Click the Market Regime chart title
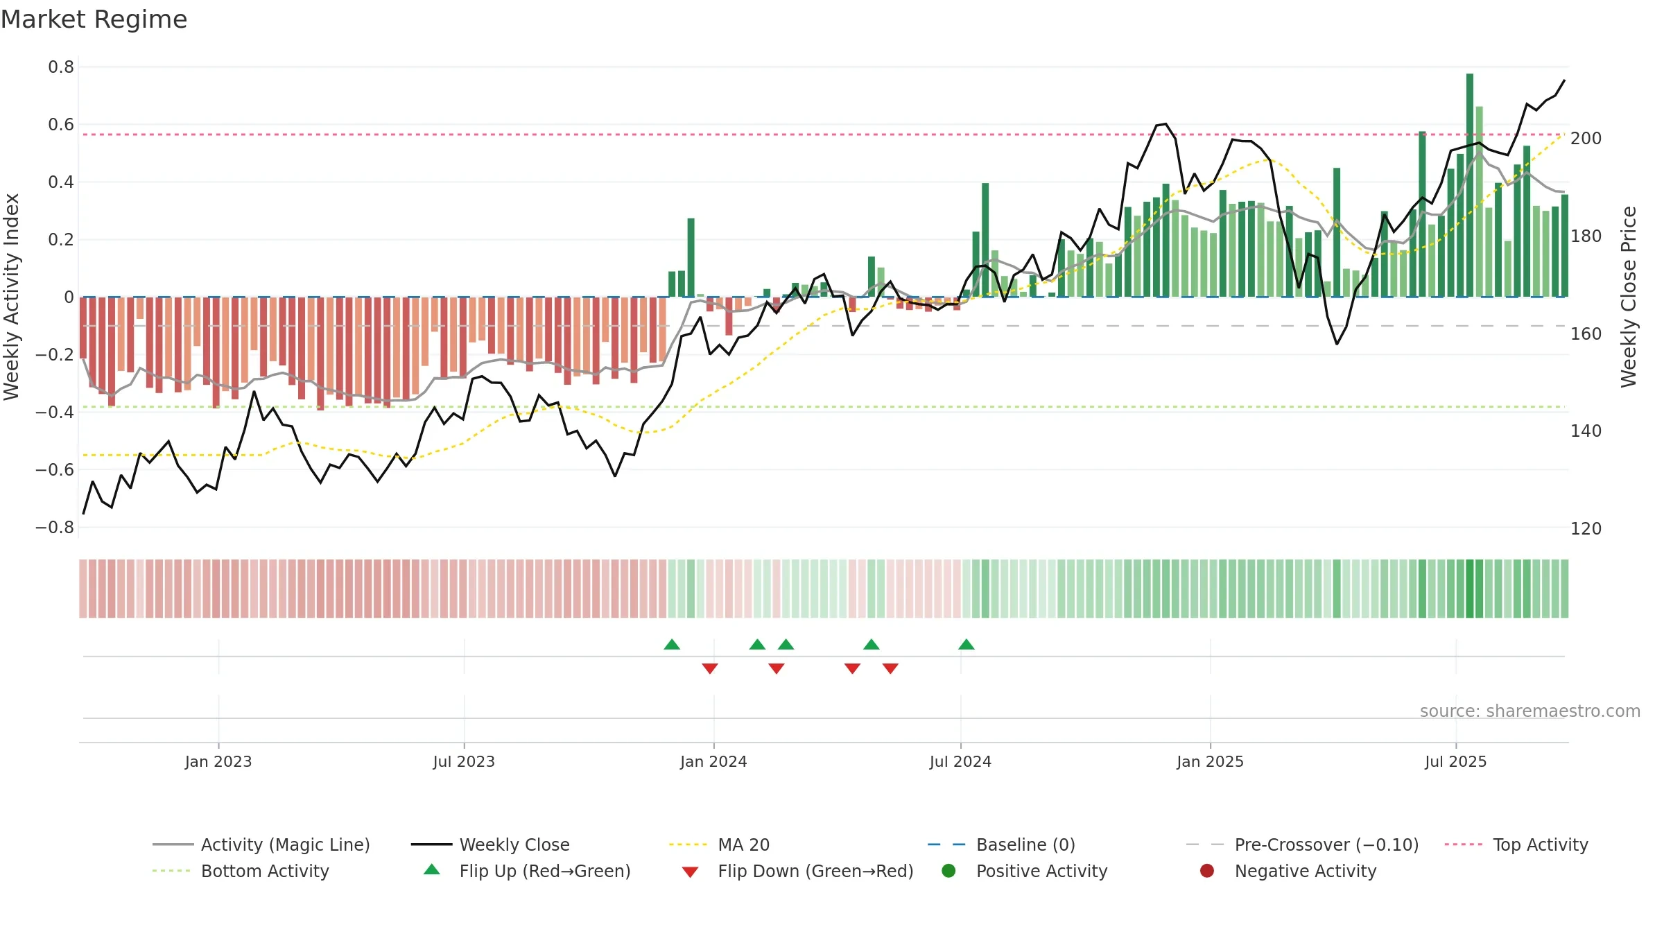 pos(94,19)
